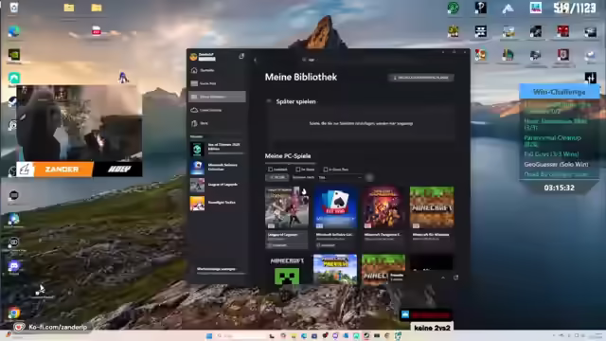Image resolution: width=606 pixels, height=341 pixels.
Task: Click the pop-out icon next to the Freunde chevron
Action: tap(456, 278)
